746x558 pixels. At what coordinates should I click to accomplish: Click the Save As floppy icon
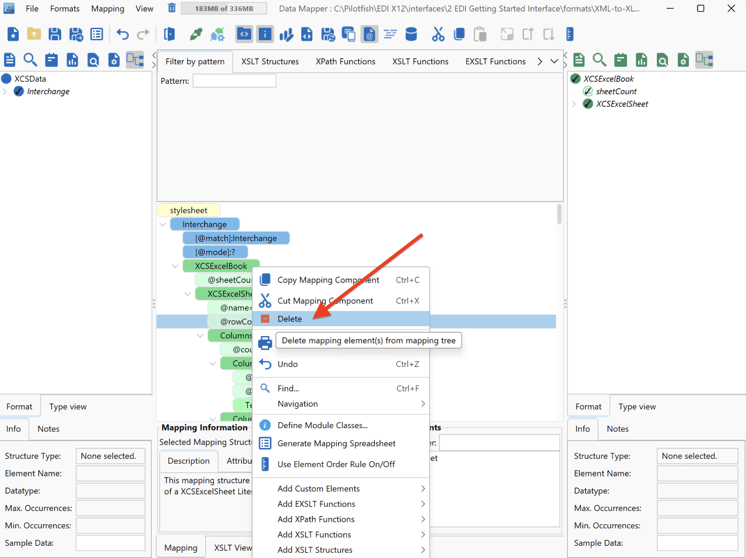pyautogui.click(x=76, y=34)
